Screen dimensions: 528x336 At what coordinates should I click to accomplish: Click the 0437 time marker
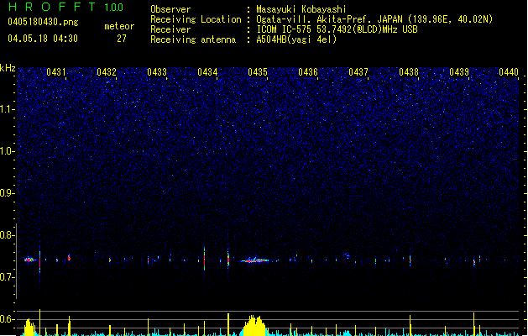[x=358, y=72]
